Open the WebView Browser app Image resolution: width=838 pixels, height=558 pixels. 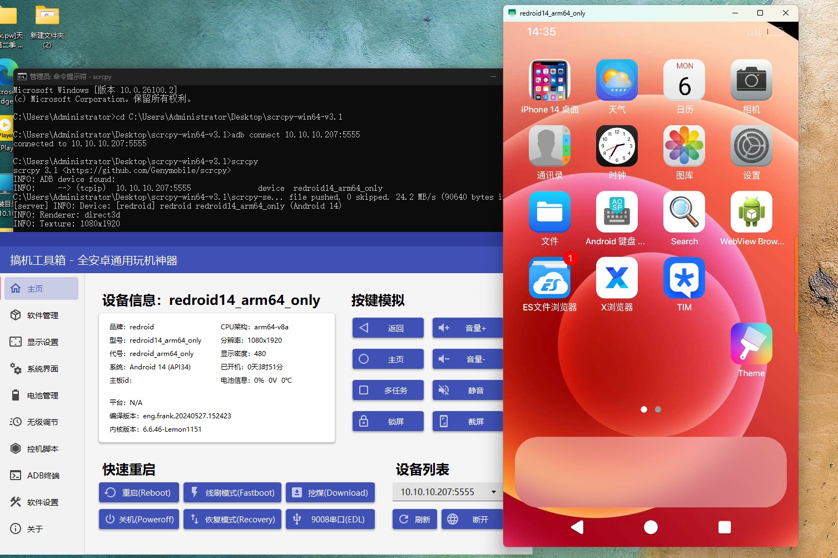751,211
